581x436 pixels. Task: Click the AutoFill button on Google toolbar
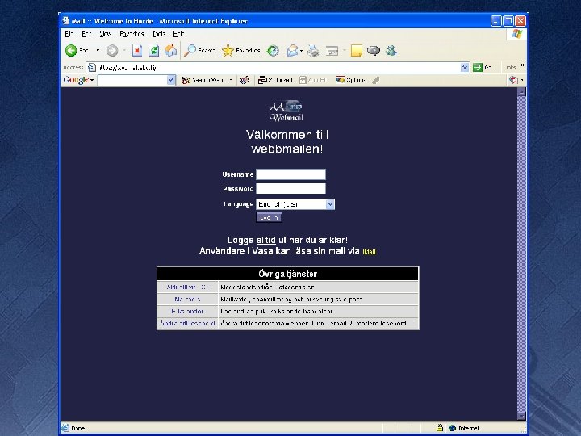(x=312, y=80)
